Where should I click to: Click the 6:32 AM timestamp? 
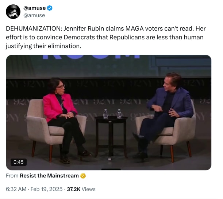coord(17,189)
